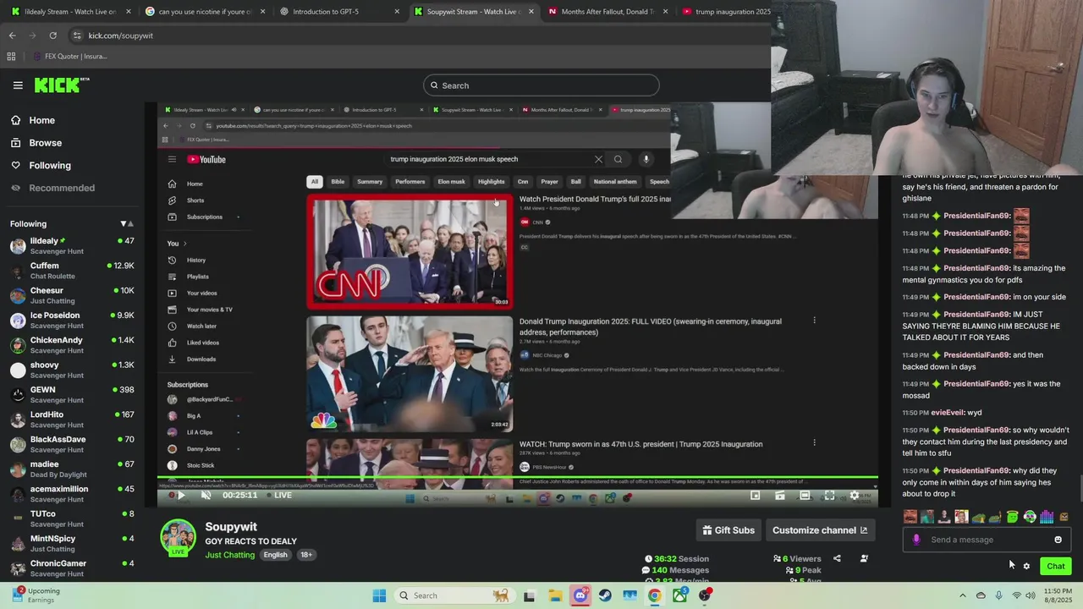Open lildealy channel in following list
Viewport: 1083px width, 609px height.
[72, 246]
